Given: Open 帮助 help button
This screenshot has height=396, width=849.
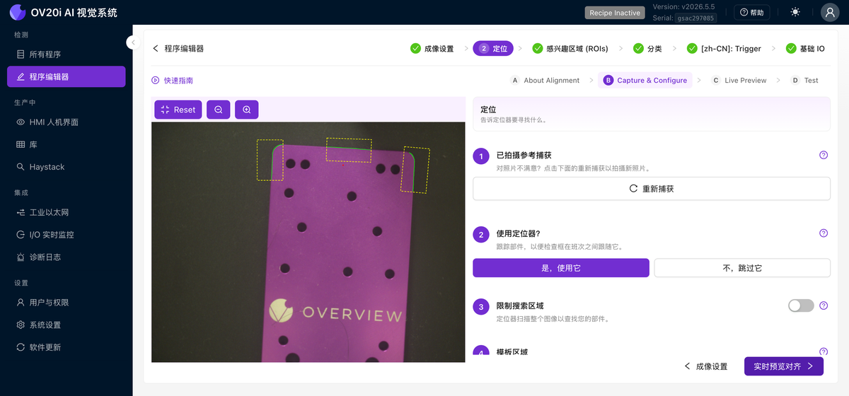Looking at the screenshot, I should (751, 12).
